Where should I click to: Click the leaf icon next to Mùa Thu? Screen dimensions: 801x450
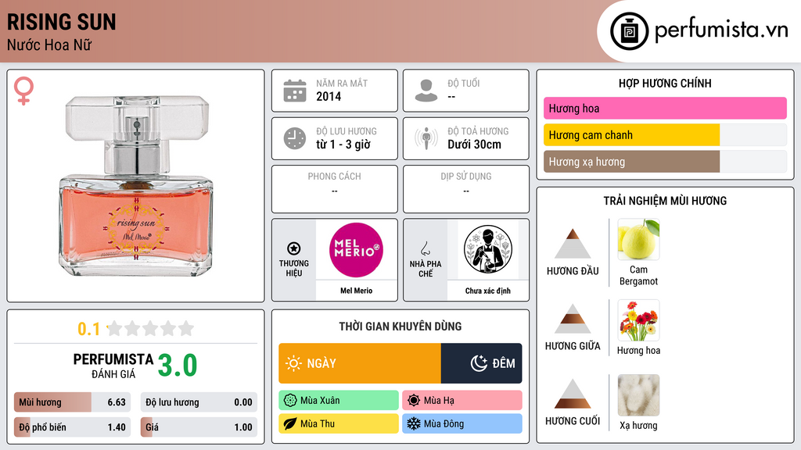[x=290, y=423]
